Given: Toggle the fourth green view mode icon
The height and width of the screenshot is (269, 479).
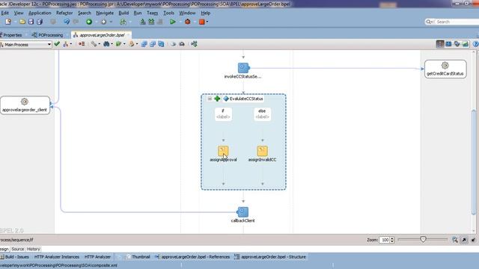Looking at the screenshot, I should click(x=466, y=44).
